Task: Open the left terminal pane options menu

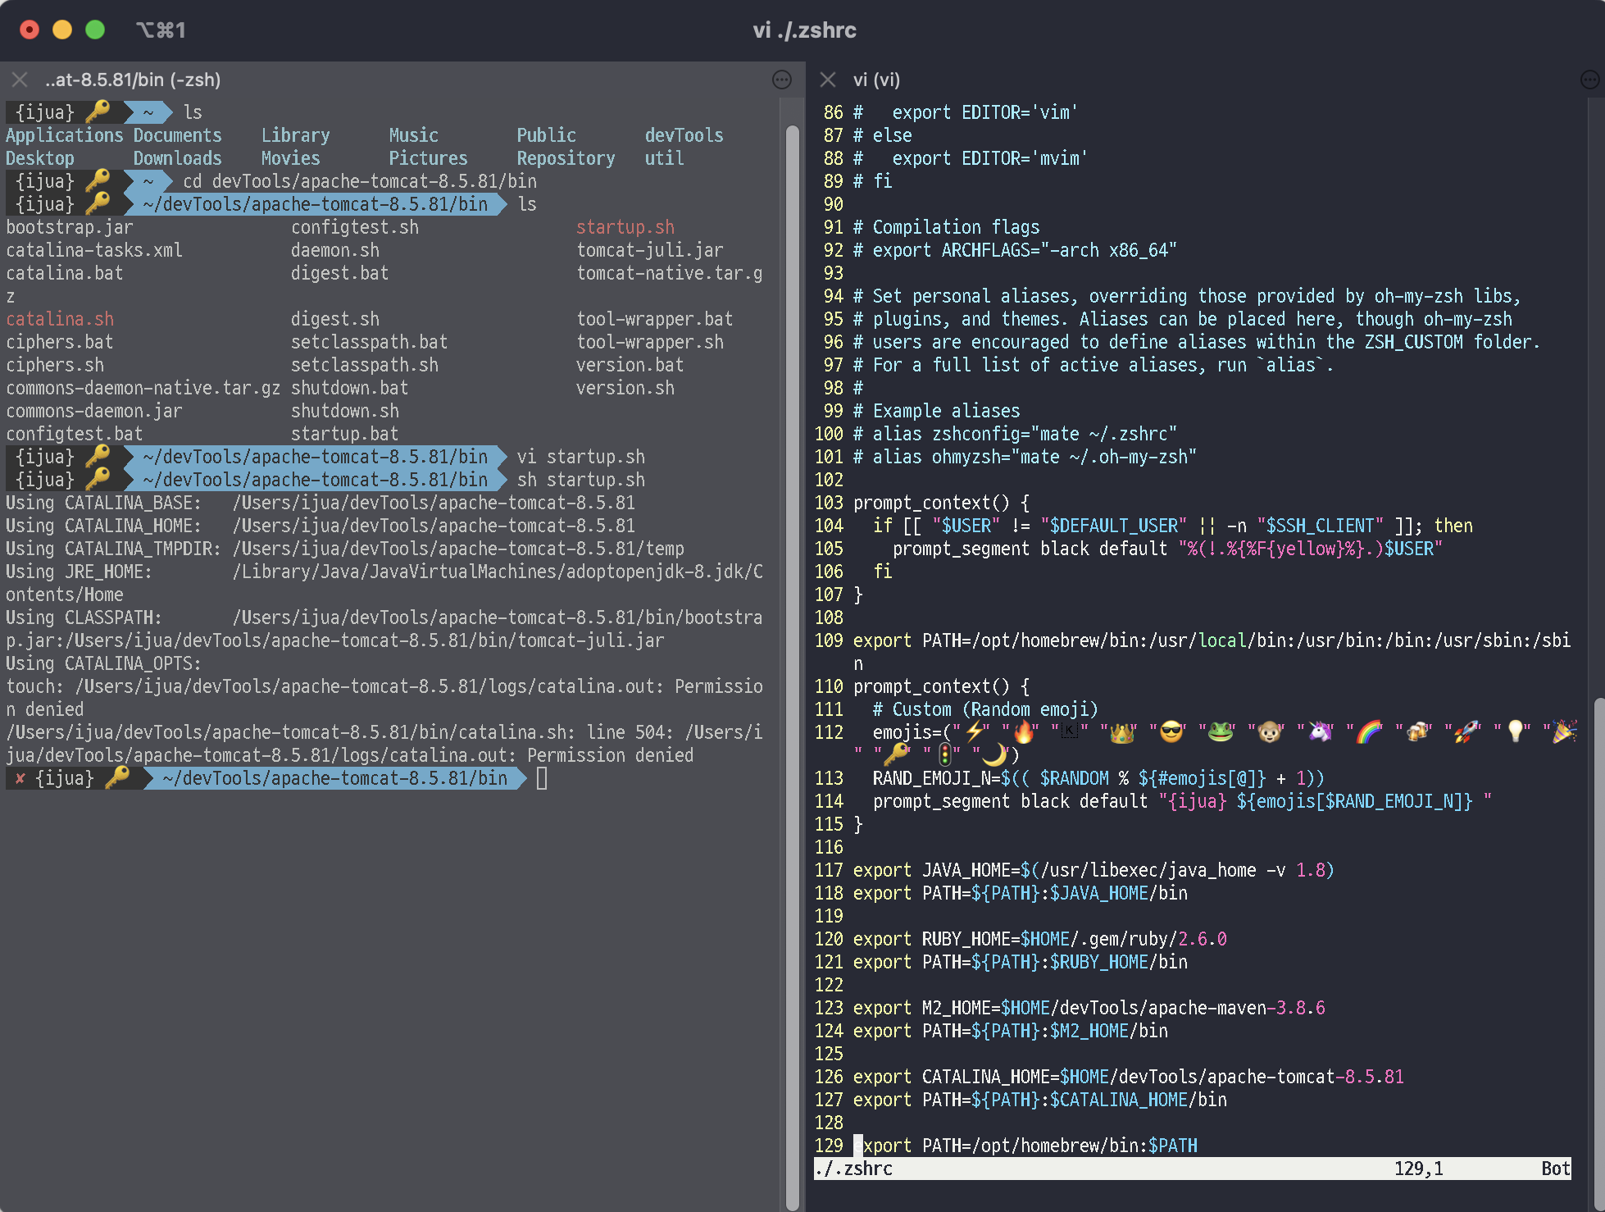Action: 781,80
